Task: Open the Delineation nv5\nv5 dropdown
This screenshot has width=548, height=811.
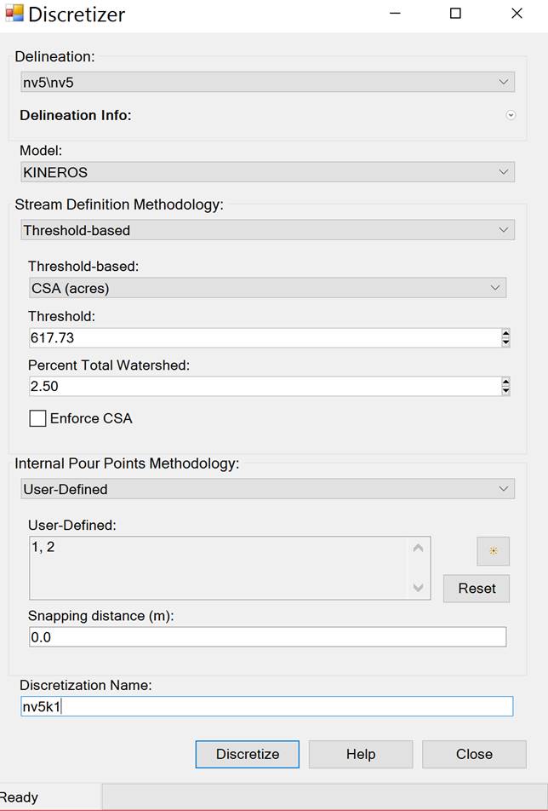Action: point(267,83)
